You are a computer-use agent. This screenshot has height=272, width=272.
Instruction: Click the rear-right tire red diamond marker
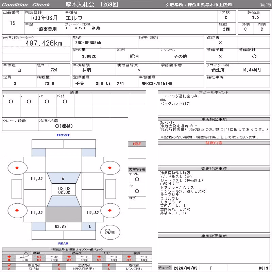pyautogui.click(x=109, y=210)
